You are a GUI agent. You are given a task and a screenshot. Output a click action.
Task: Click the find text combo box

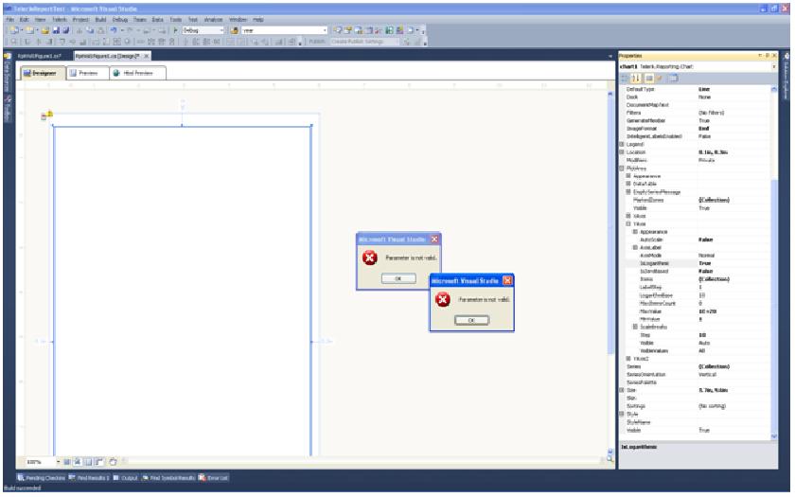coord(284,30)
